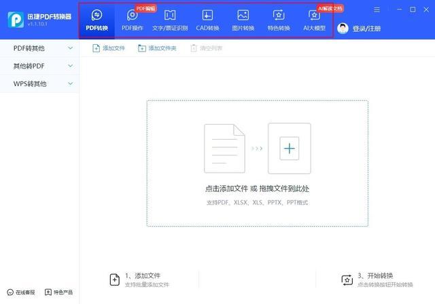Open the 登录/注册 link
Image resolution: width=435 pixels, height=304 pixels.
click(x=366, y=28)
